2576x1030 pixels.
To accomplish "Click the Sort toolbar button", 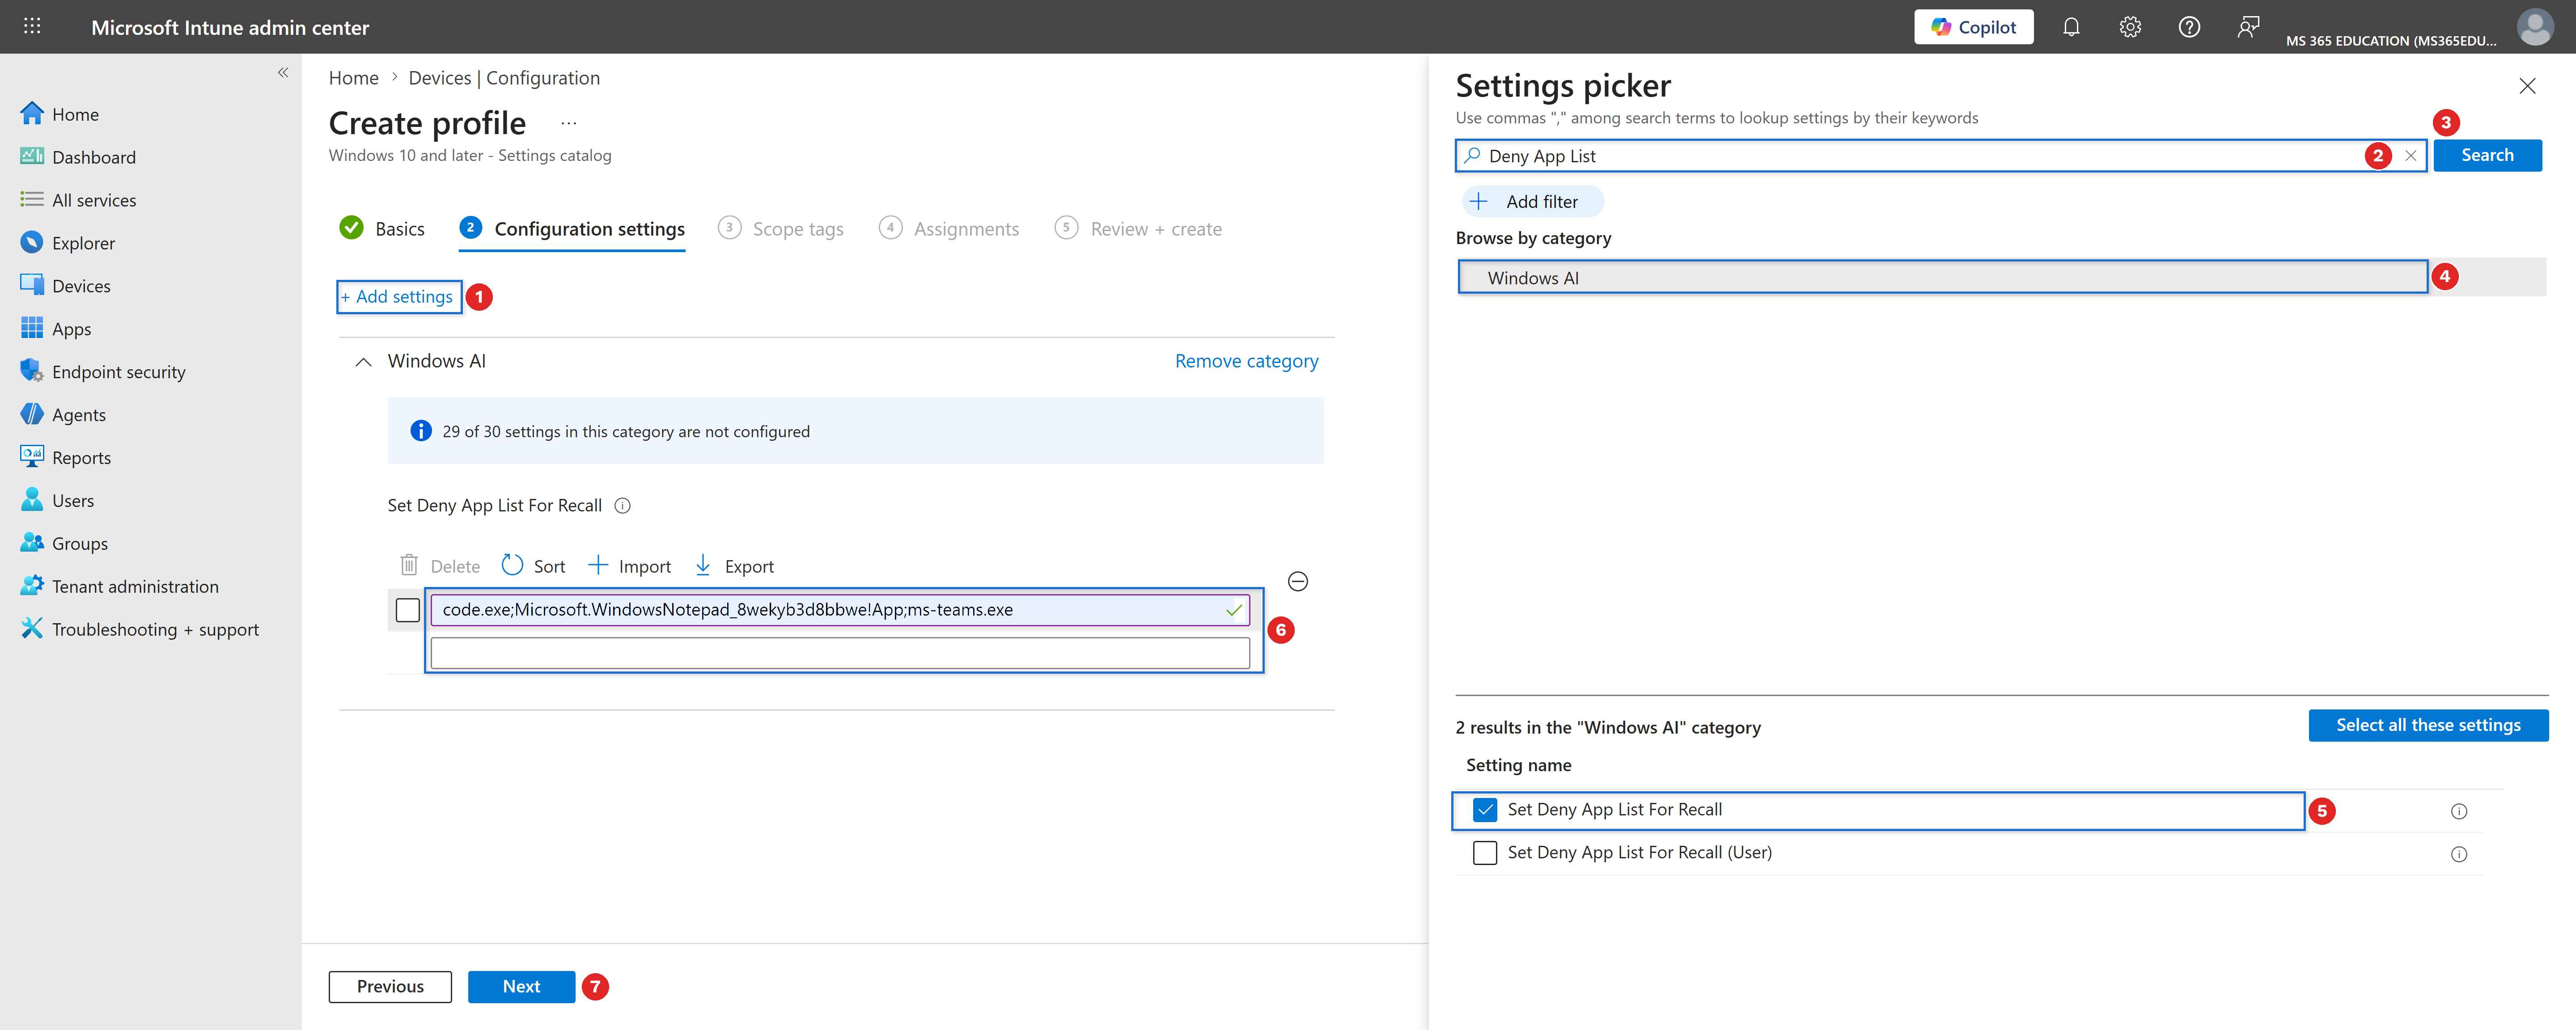I will [533, 566].
